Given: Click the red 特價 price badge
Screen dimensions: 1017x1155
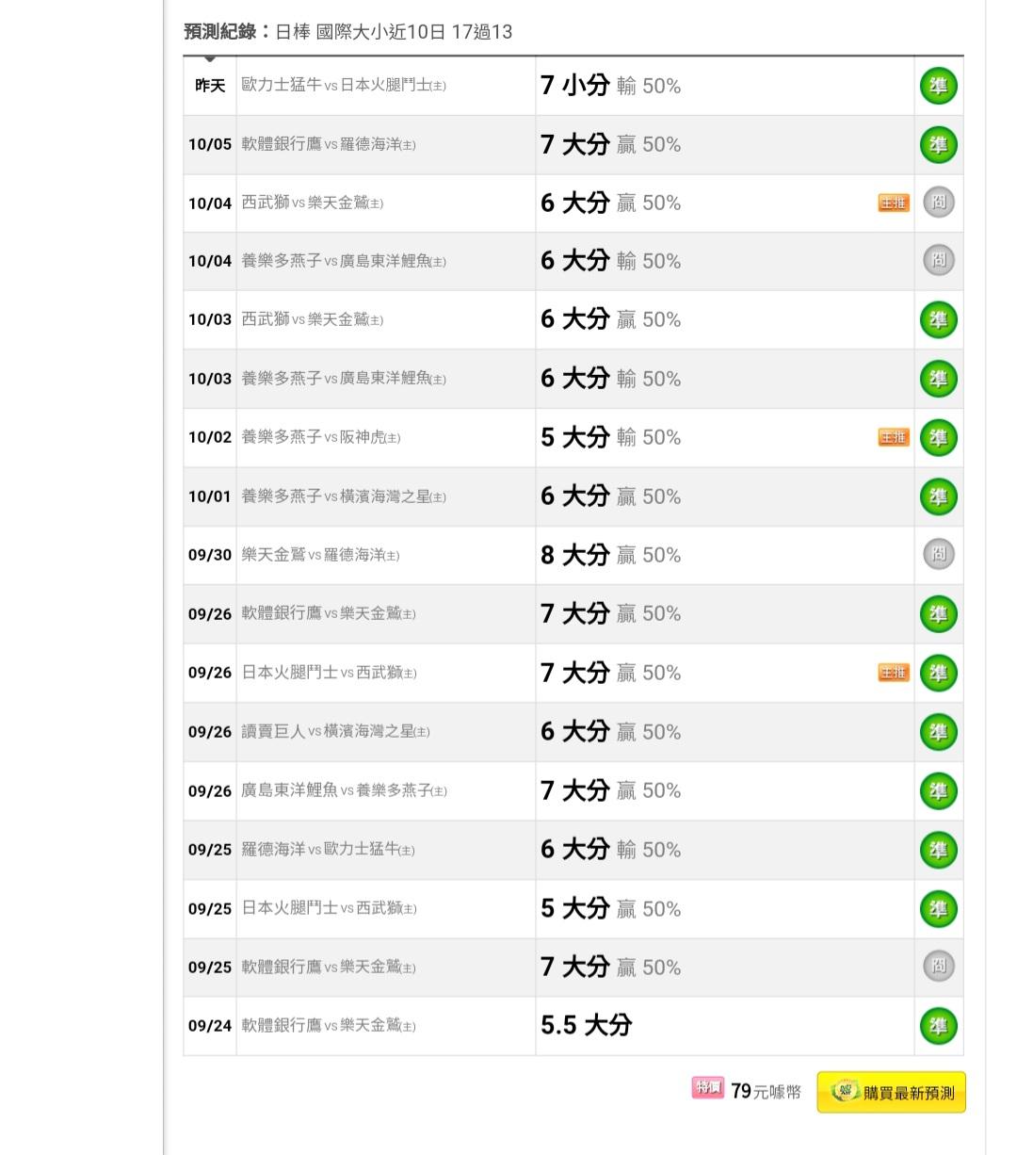Looking at the screenshot, I should point(707,1089).
